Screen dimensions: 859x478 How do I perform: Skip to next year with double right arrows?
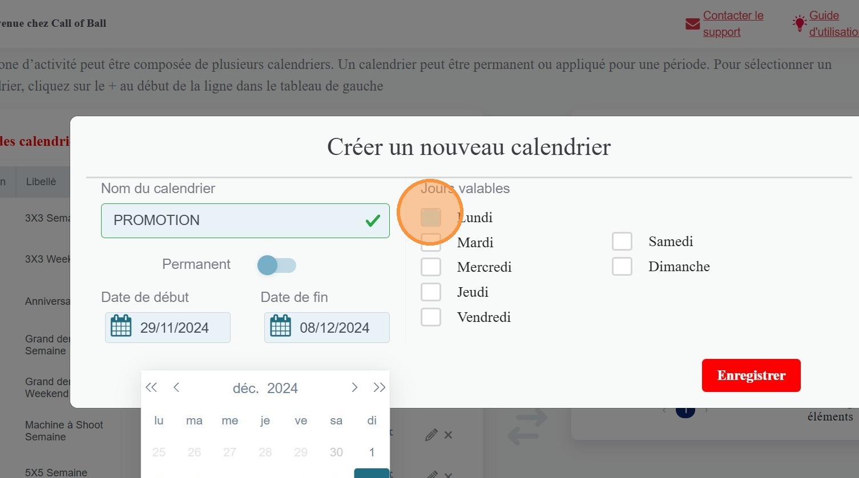(x=379, y=388)
